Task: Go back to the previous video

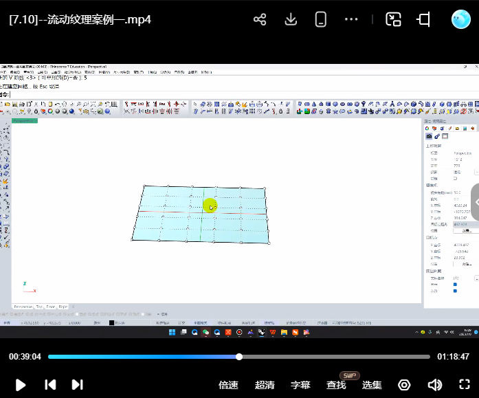Action: [x=50, y=385]
